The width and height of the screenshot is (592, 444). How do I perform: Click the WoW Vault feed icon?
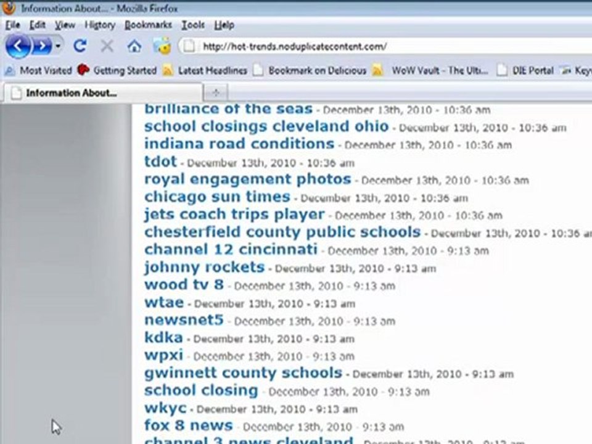point(377,70)
